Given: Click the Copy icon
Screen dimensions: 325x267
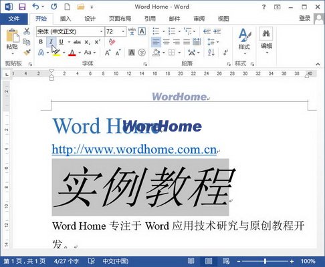Looking at the screenshot, I should (x=27, y=42).
